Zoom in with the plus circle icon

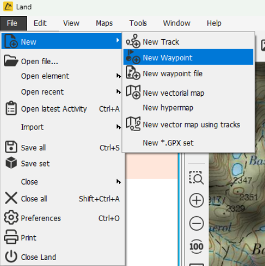tap(196, 200)
